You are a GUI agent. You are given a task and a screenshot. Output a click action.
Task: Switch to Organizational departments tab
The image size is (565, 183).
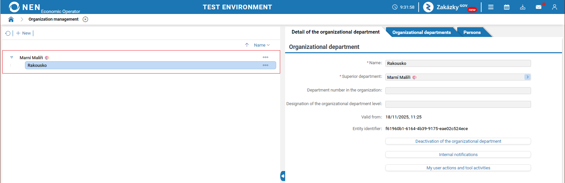421,32
